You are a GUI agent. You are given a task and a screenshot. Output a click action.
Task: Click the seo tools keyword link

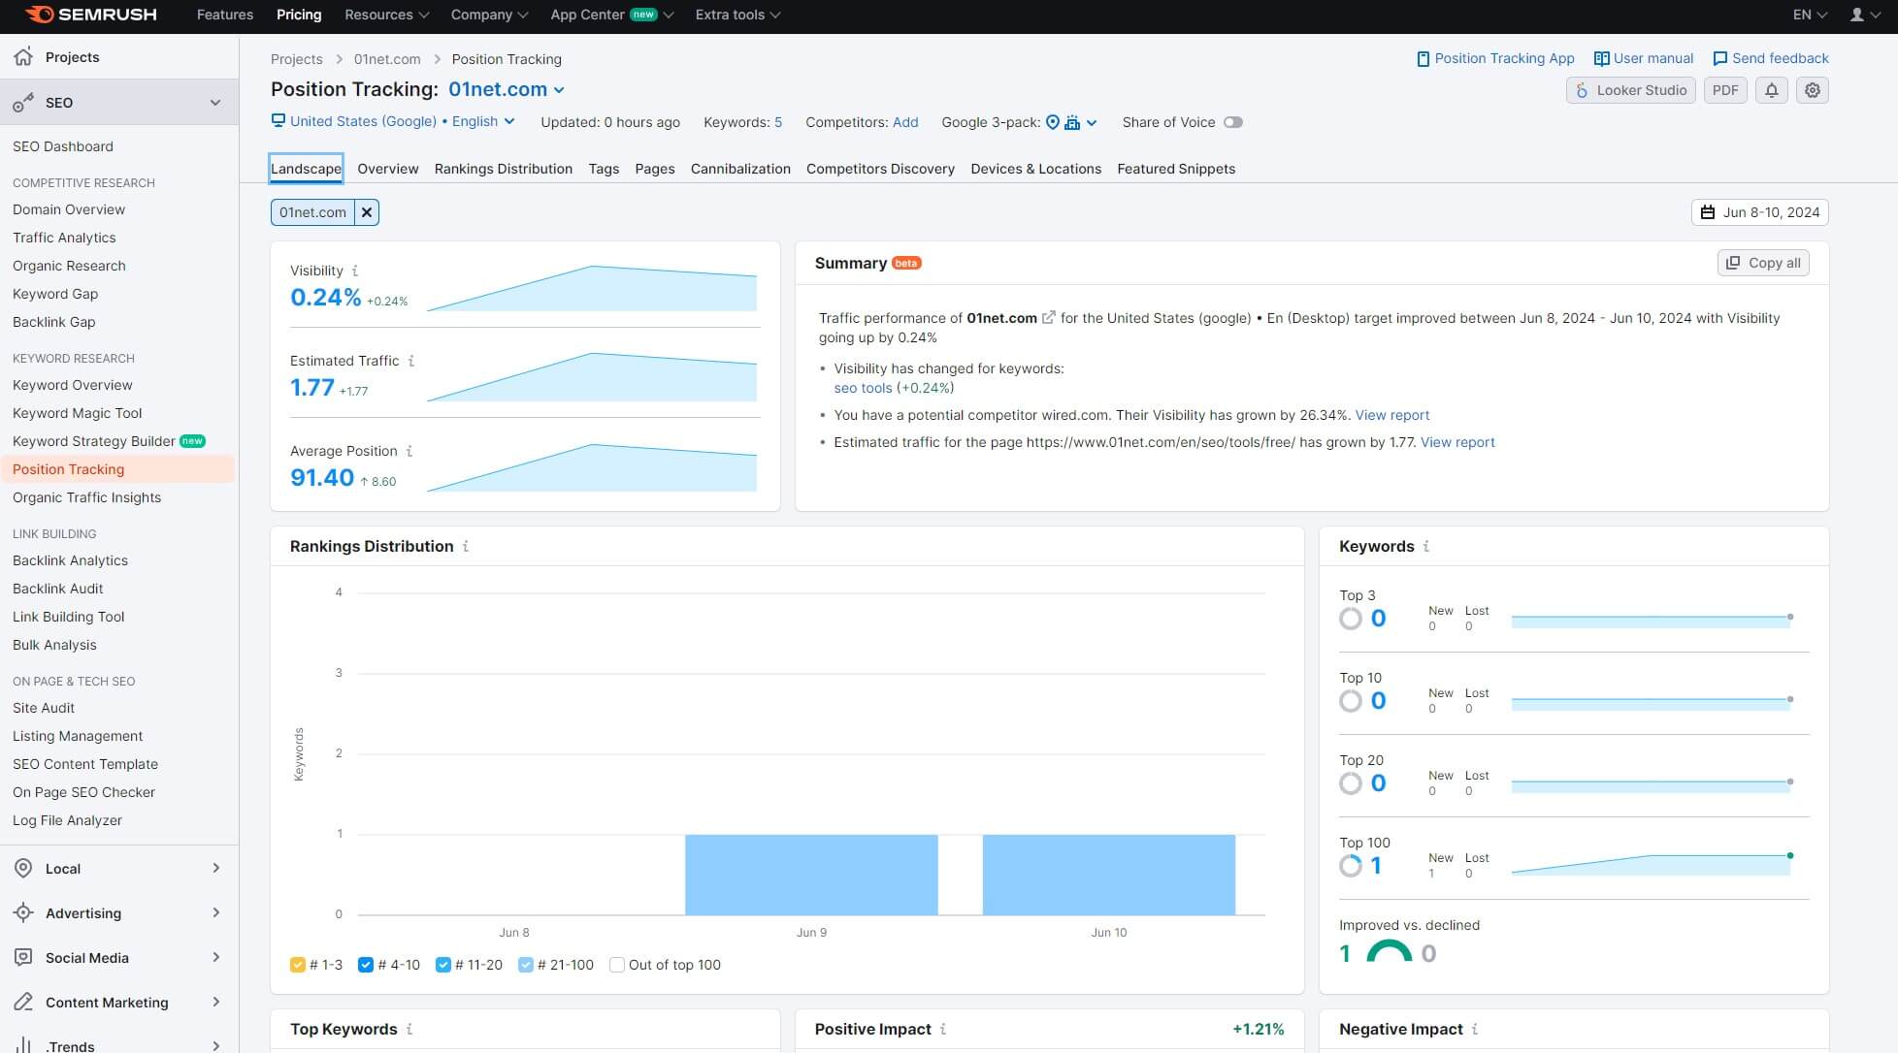click(863, 388)
